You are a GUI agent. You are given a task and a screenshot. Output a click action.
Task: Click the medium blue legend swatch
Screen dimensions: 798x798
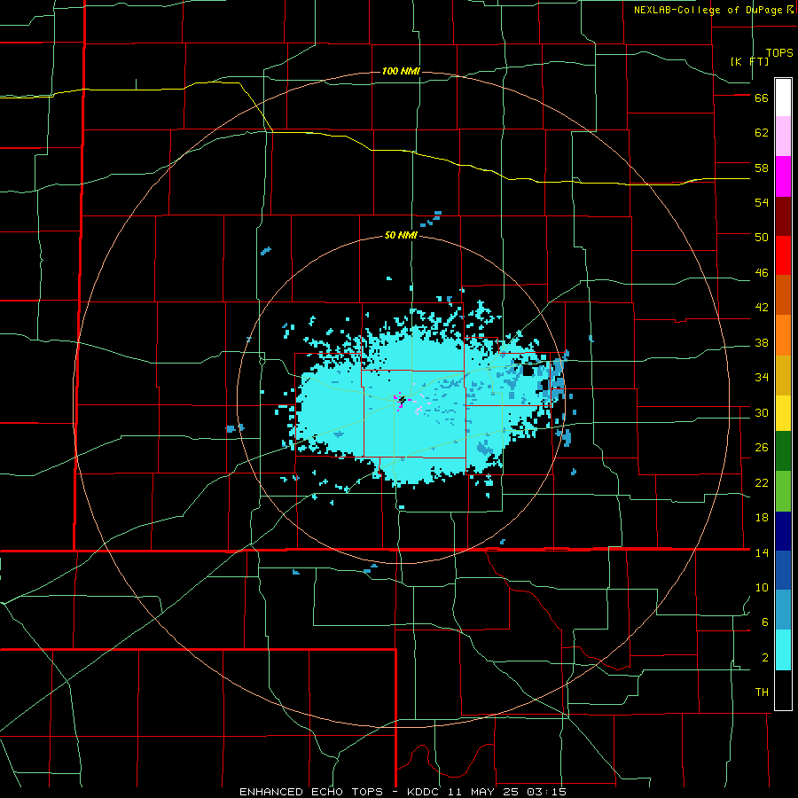point(783,570)
